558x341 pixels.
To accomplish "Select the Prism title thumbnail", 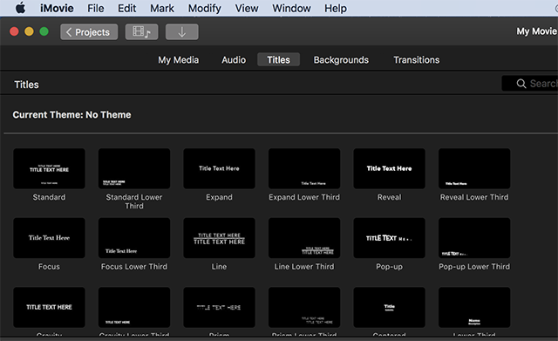I will tap(219, 308).
